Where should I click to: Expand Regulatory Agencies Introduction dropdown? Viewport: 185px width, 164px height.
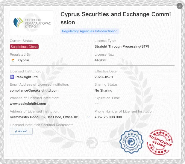(x=90, y=31)
